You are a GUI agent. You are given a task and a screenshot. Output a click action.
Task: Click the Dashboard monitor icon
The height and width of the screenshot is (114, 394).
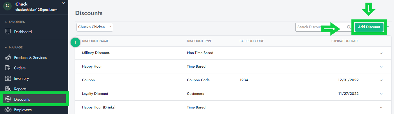8,32
